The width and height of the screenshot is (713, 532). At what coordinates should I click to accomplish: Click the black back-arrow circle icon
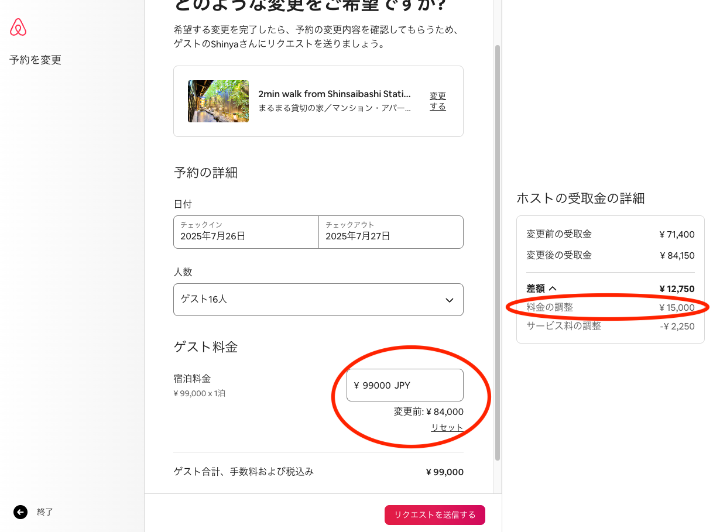click(x=20, y=512)
